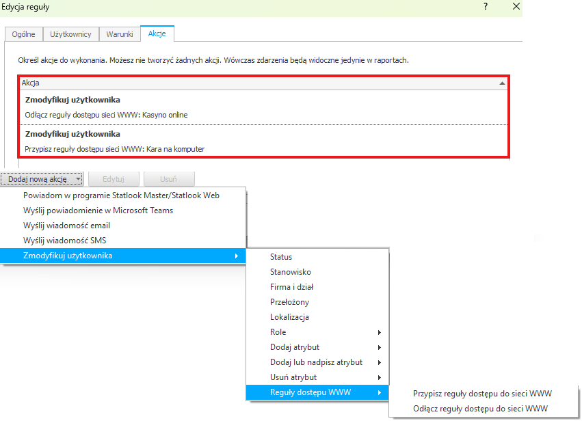582x421 pixels.
Task: Click the Edytuj button
Action: pyautogui.click(x=114, y=179)
